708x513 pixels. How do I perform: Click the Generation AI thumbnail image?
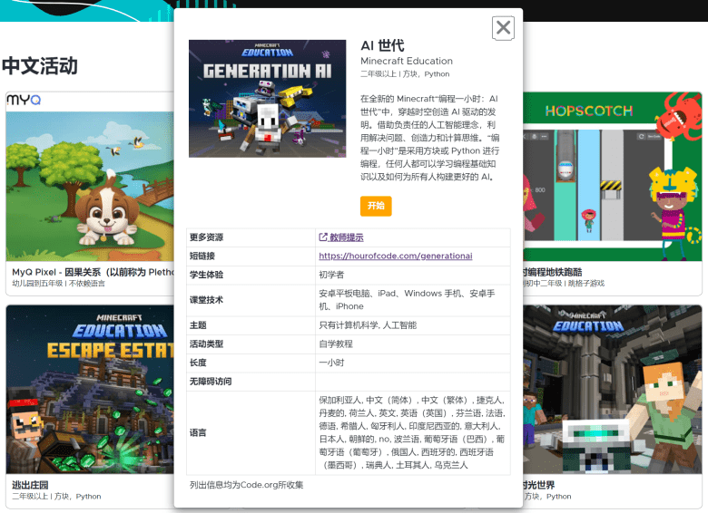[267, 99]
